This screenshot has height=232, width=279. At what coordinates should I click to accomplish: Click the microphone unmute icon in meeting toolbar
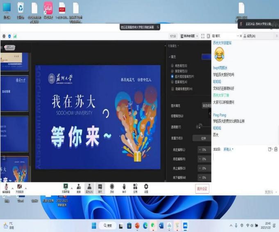6,187
